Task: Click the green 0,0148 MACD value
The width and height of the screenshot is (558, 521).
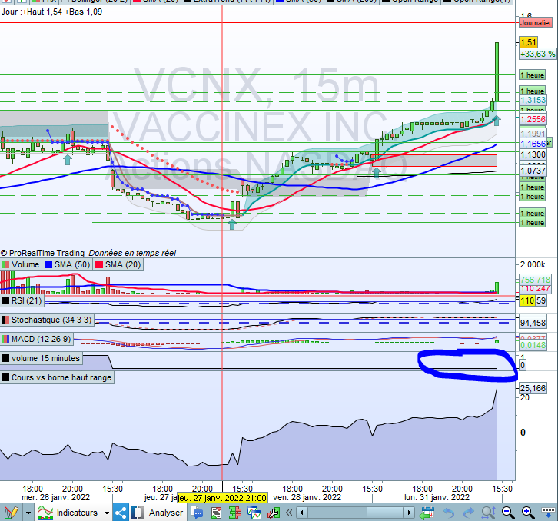Action: (533, 345)
